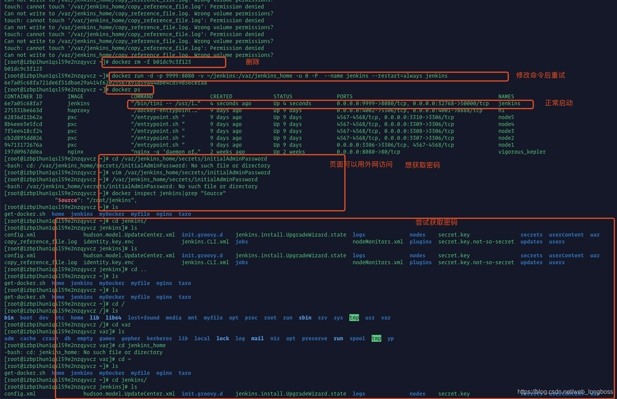
Task: Click container ID 7f5ee418cf24
Action: pos(23,131)
